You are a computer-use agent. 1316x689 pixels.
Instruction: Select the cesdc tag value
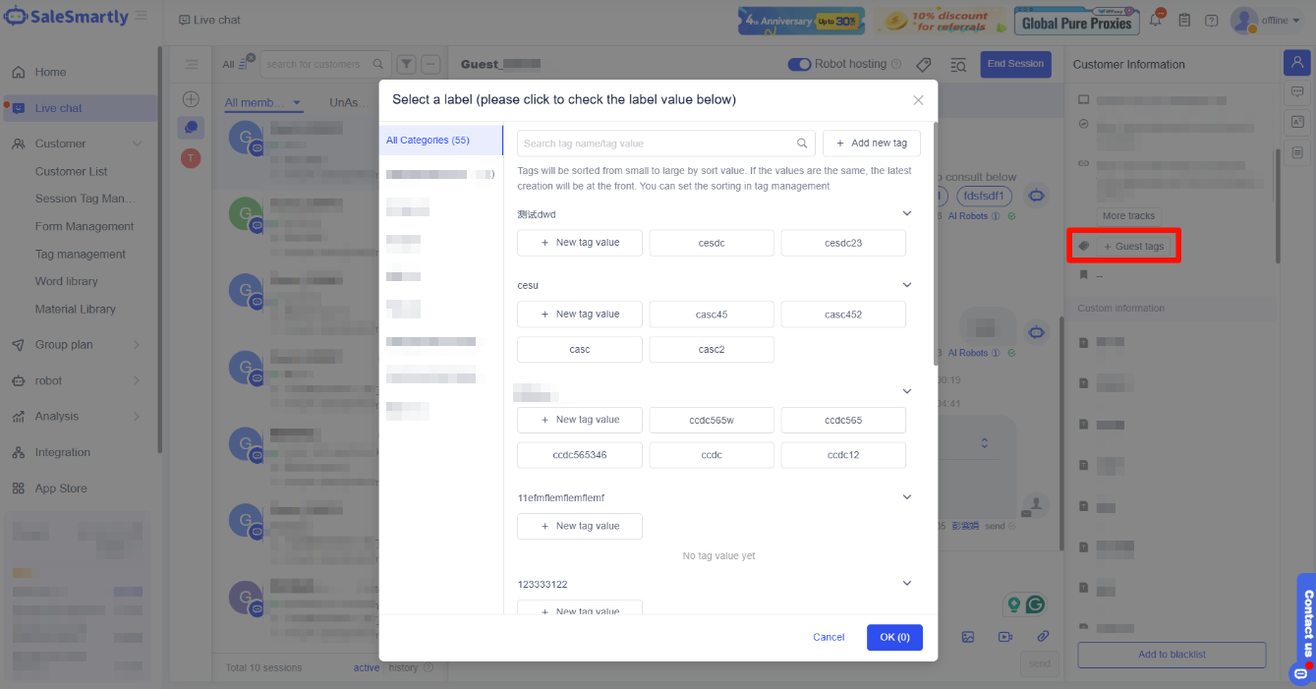712,243
